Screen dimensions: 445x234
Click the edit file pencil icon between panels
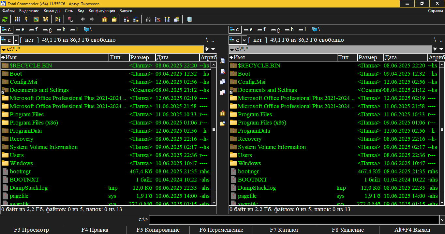click(x=223, y=71)
